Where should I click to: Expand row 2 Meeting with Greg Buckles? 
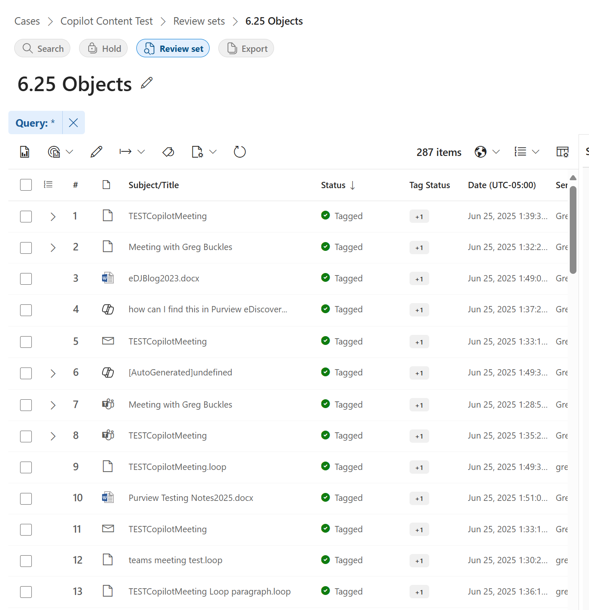(53, 248)
